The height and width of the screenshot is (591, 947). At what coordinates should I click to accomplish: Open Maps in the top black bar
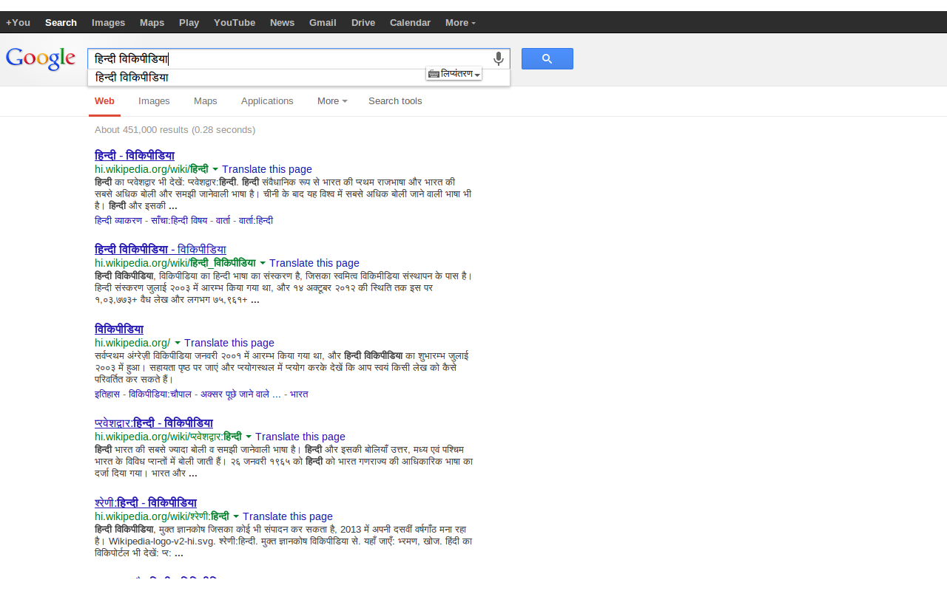point(152,23)
